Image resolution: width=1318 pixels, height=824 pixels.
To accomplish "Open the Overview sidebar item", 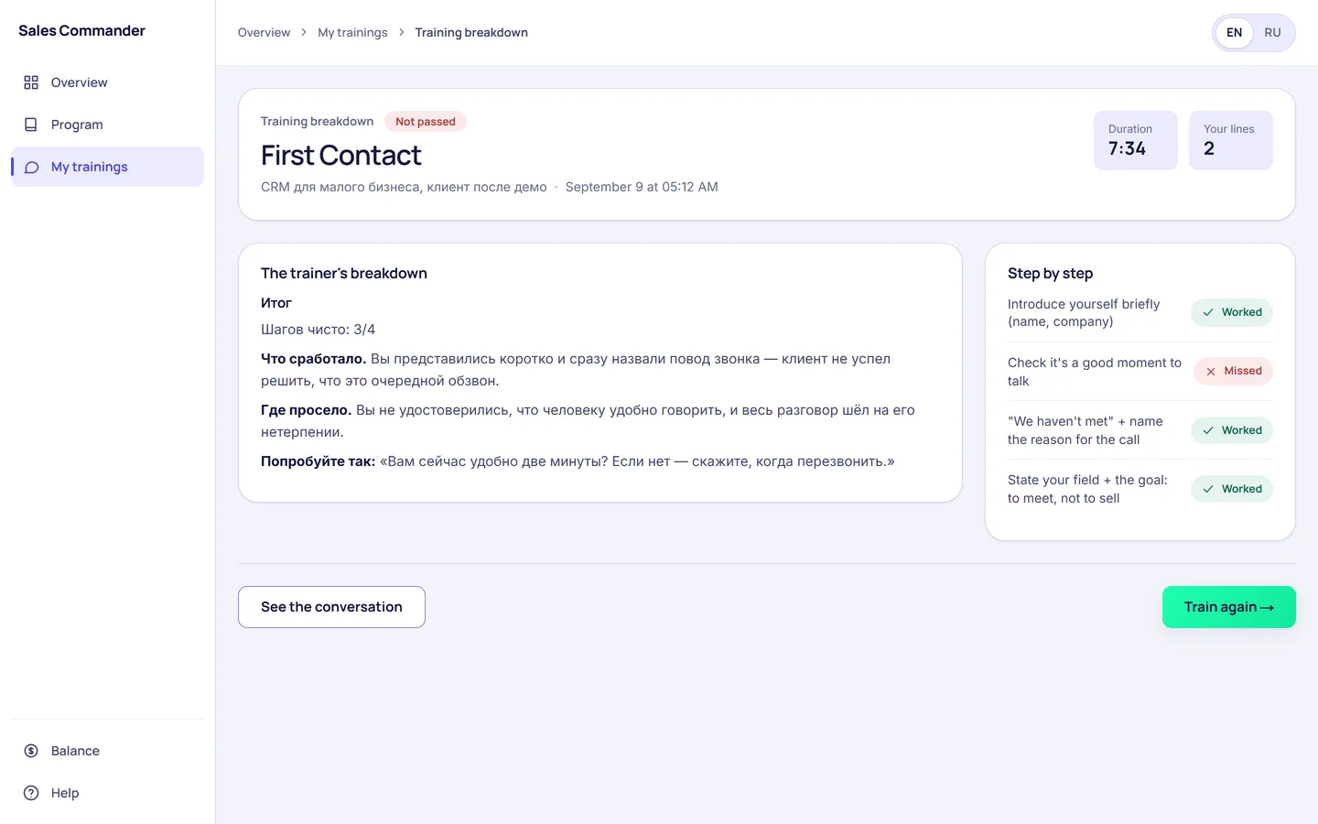I will pos(107,82).
